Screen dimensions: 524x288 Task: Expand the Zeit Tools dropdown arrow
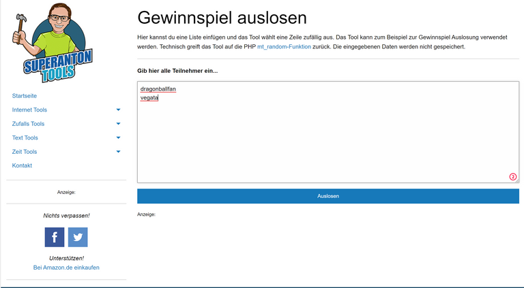click(118, 152)
